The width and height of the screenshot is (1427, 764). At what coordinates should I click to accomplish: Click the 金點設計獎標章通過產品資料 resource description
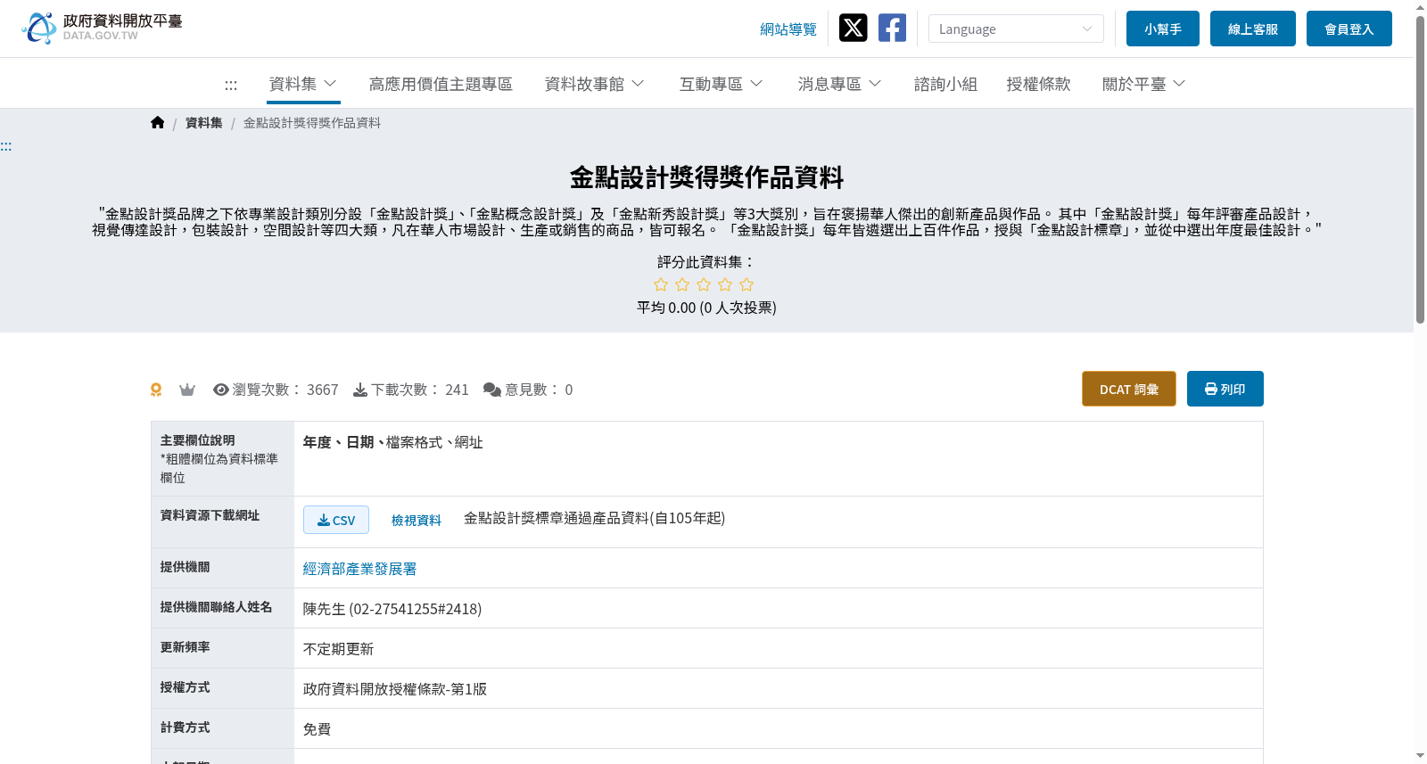click(x=595, y=518)
